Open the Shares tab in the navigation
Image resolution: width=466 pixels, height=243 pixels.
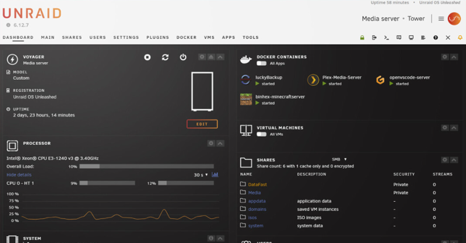(72, 37)
